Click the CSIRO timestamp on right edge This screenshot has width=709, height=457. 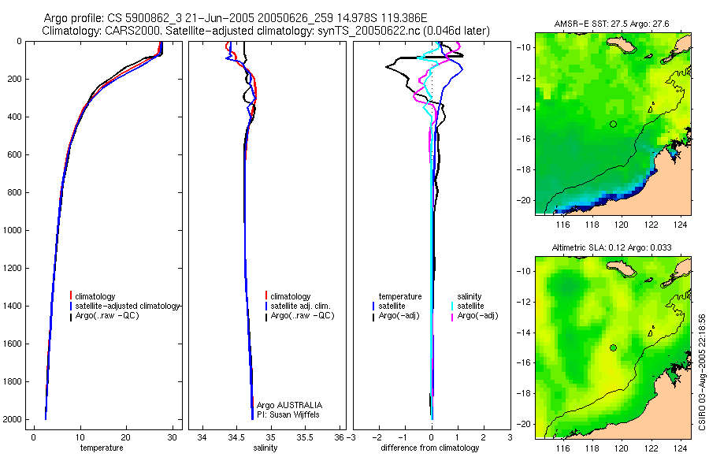pos(702,372)
